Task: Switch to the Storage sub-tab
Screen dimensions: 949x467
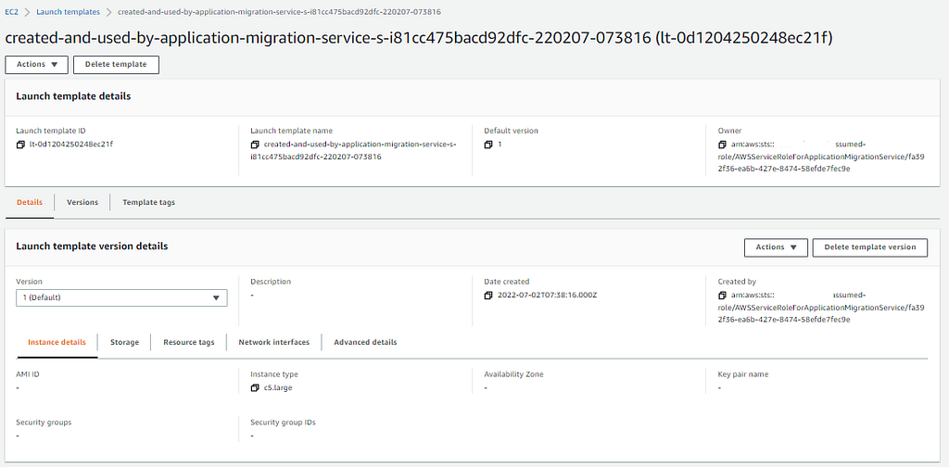Action: [x=125, y=343]
